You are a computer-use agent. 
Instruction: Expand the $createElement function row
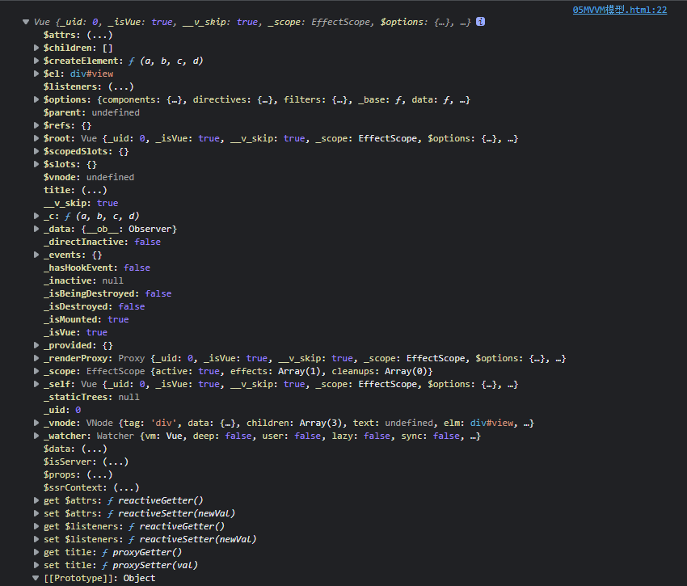(36, 61)
